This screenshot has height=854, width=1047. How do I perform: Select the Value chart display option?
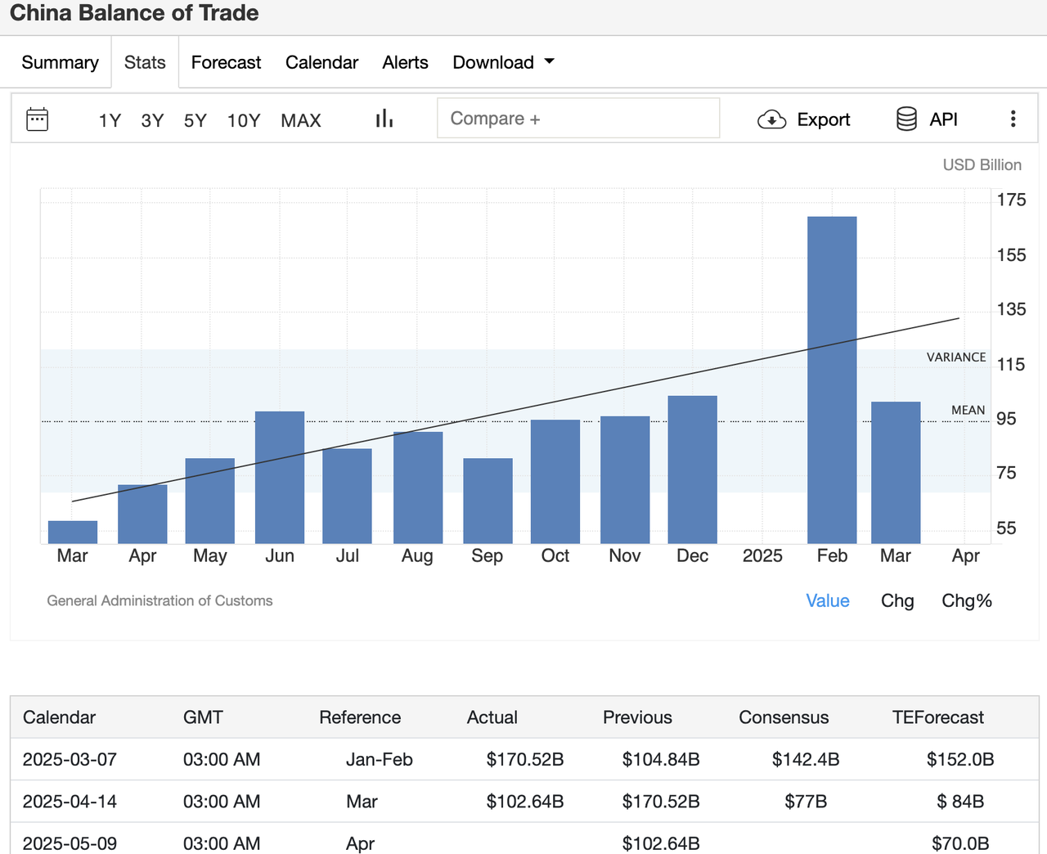[827, 600]
